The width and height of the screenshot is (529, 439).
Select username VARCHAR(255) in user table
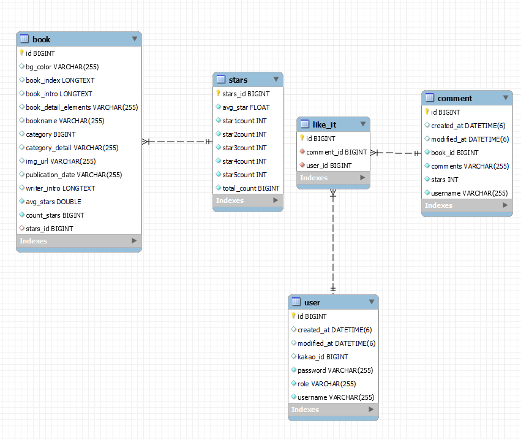(x=333, y=397)
